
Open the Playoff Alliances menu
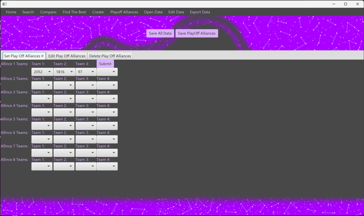(124, 12)
